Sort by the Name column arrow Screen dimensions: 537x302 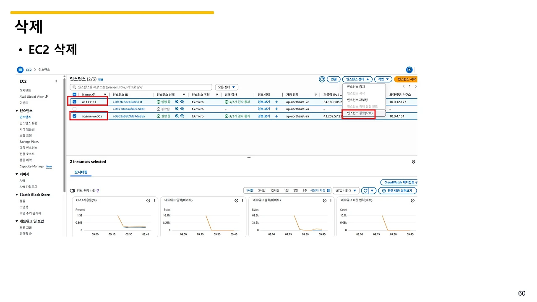click(x=104, y=95)
